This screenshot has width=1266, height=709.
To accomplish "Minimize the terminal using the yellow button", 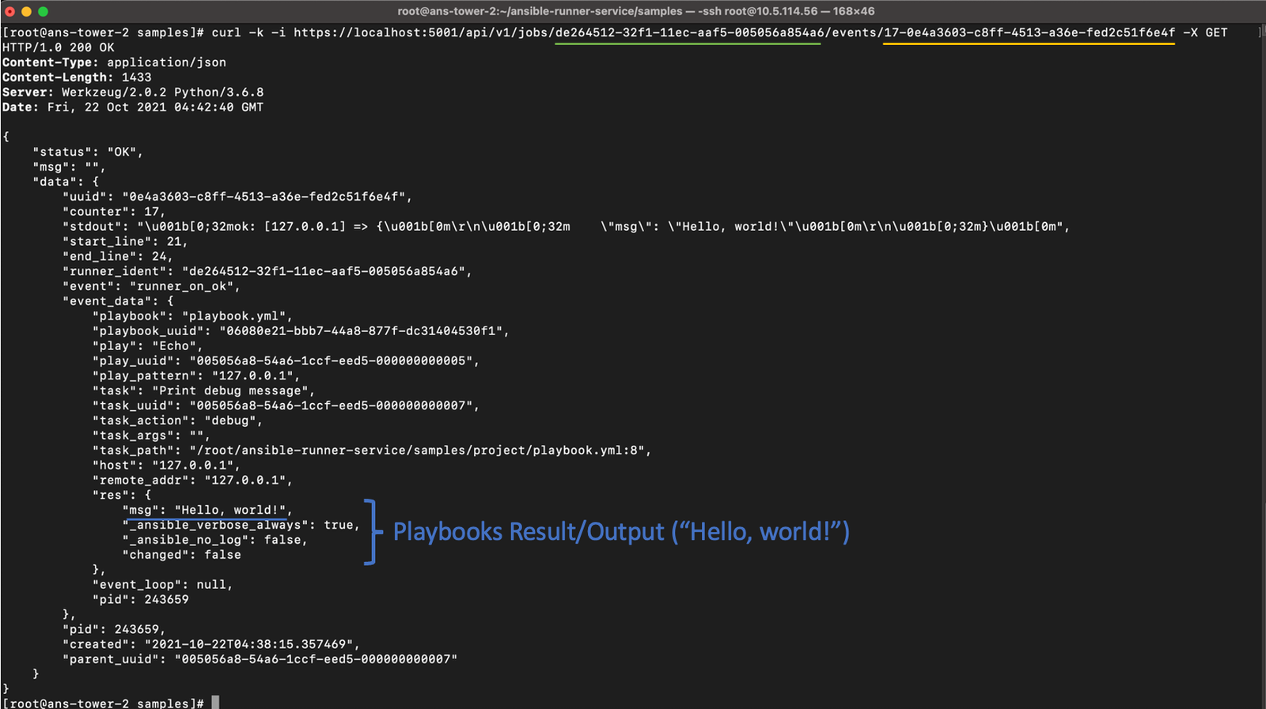I will pyautogui.click(x=26, y=11).
